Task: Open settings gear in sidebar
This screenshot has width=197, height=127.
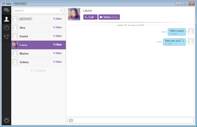Action: coord(6,121)
